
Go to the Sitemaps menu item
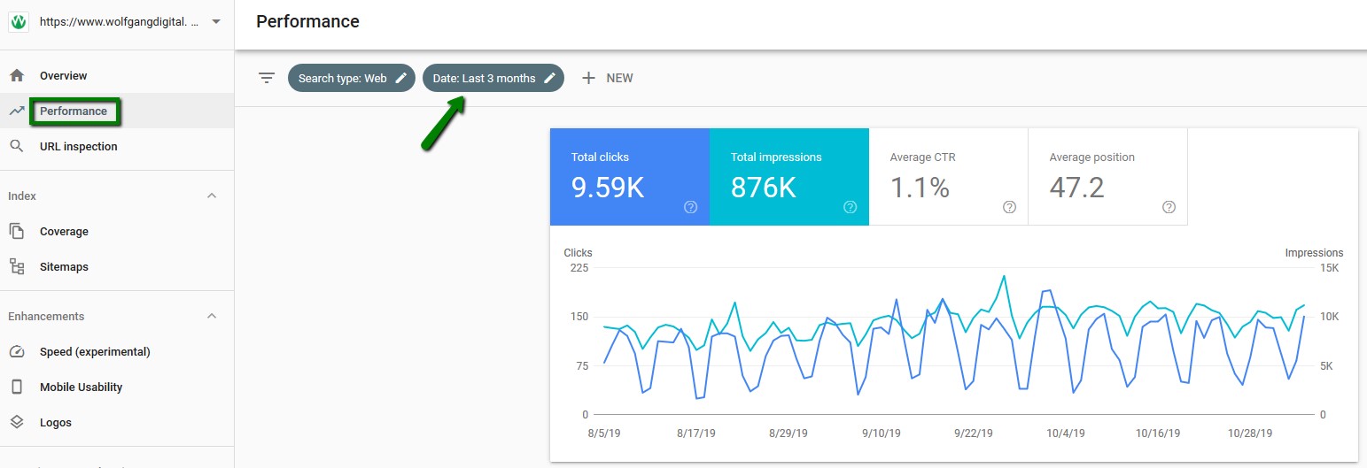(64, 267)
